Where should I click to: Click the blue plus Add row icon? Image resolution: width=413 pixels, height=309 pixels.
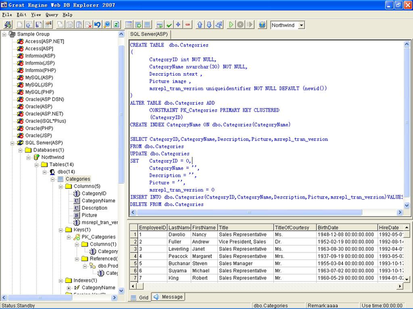[x=178, y=25]
